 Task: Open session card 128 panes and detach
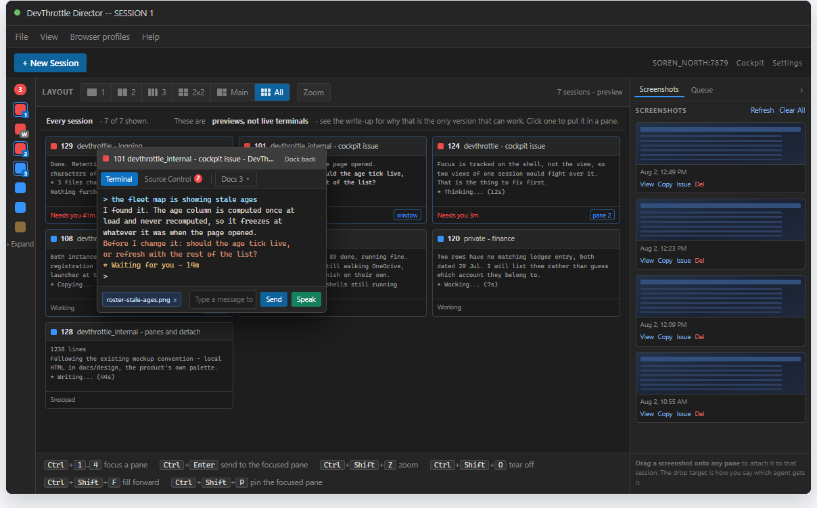(x=139, y=365)
